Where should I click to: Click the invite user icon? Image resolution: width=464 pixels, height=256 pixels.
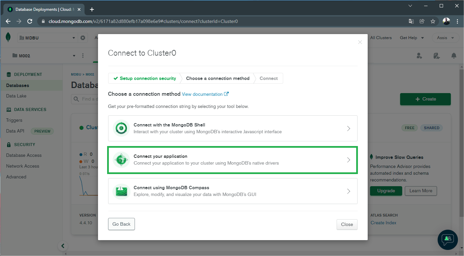(x=419, y=56)
